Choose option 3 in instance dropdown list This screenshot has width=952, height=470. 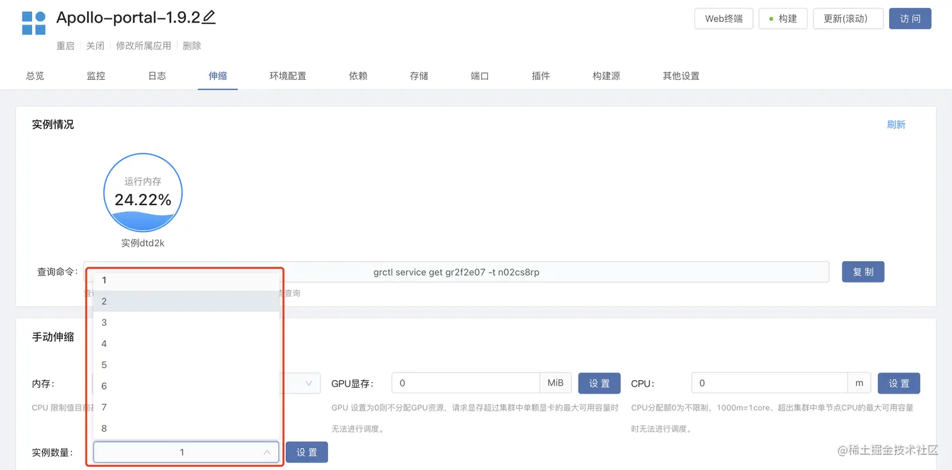(x=186, y=322)
